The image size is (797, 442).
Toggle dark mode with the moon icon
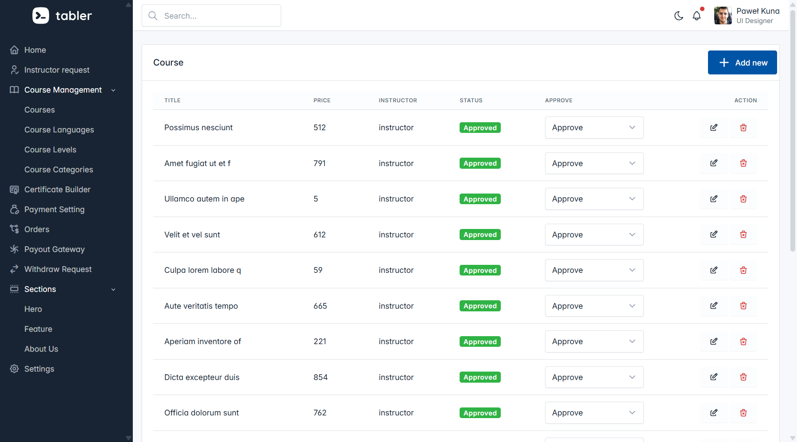click(678, 16)
